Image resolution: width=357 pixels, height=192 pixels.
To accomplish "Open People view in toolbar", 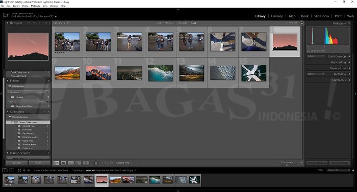I will (x=86, y=163).
